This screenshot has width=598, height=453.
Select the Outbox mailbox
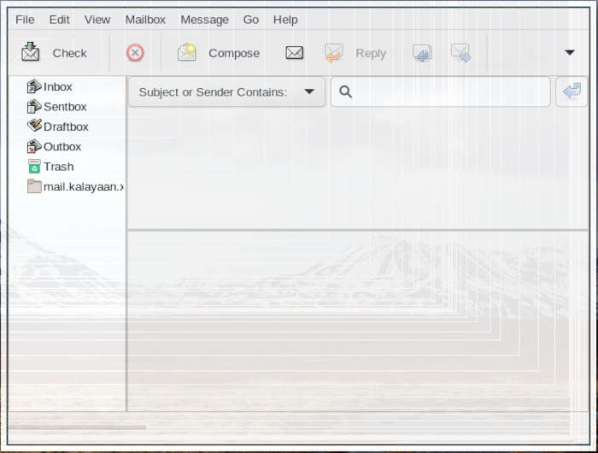click(62, 146)
